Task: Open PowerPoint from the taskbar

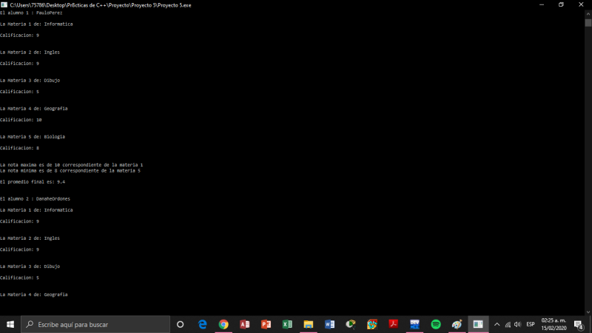Action: [x=266, y=324]
